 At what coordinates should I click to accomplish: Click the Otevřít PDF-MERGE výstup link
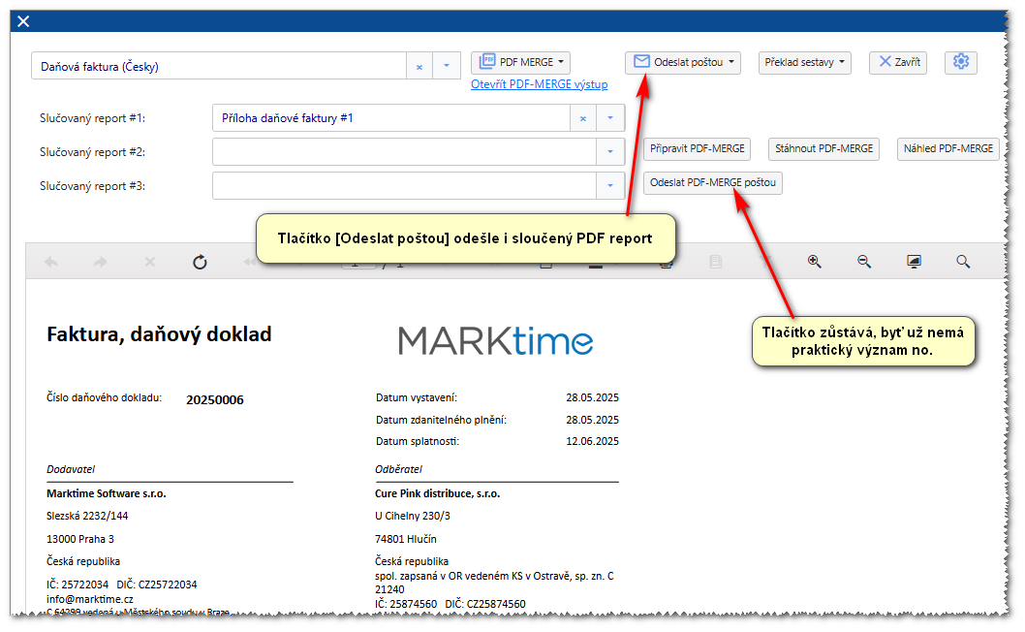[539, 84]
